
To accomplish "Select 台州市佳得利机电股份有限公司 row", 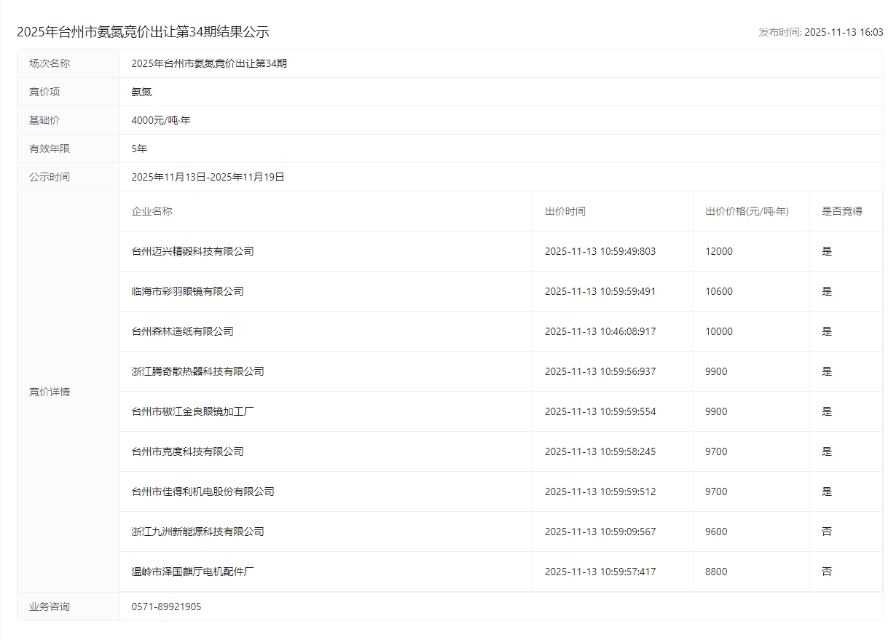I will 203,491.
